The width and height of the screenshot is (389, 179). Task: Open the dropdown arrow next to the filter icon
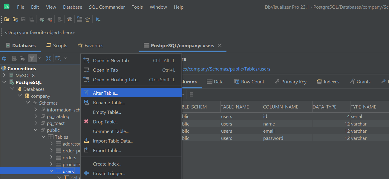[x=39, y=58]
